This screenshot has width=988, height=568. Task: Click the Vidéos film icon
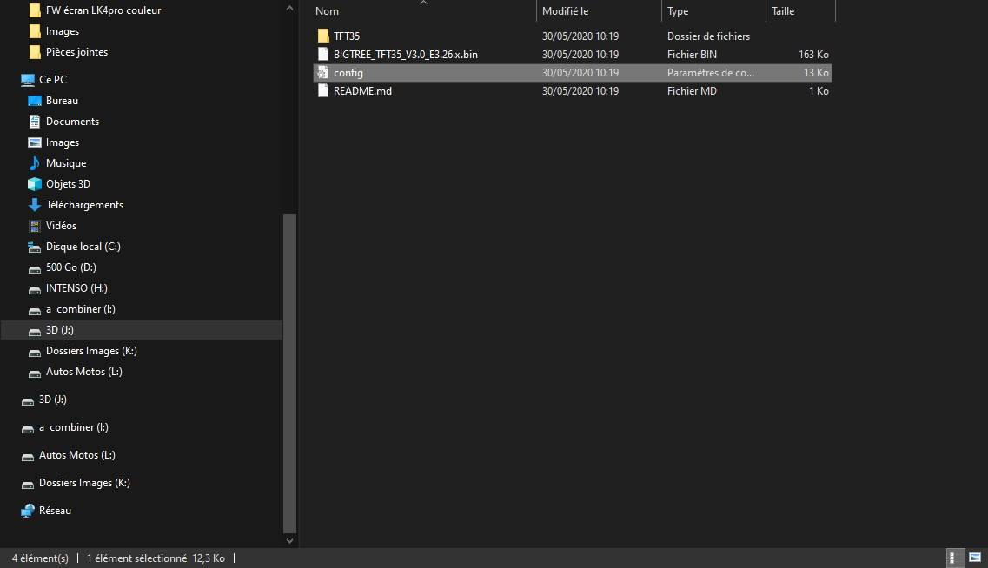[x=35, y=226]
